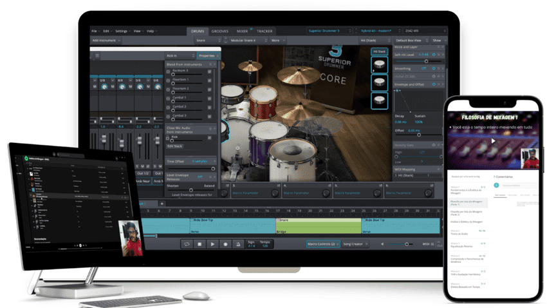The width and height of the screenshot is (547, 308).
Task: Open the Help menu
Action: [x=152, y=31]
